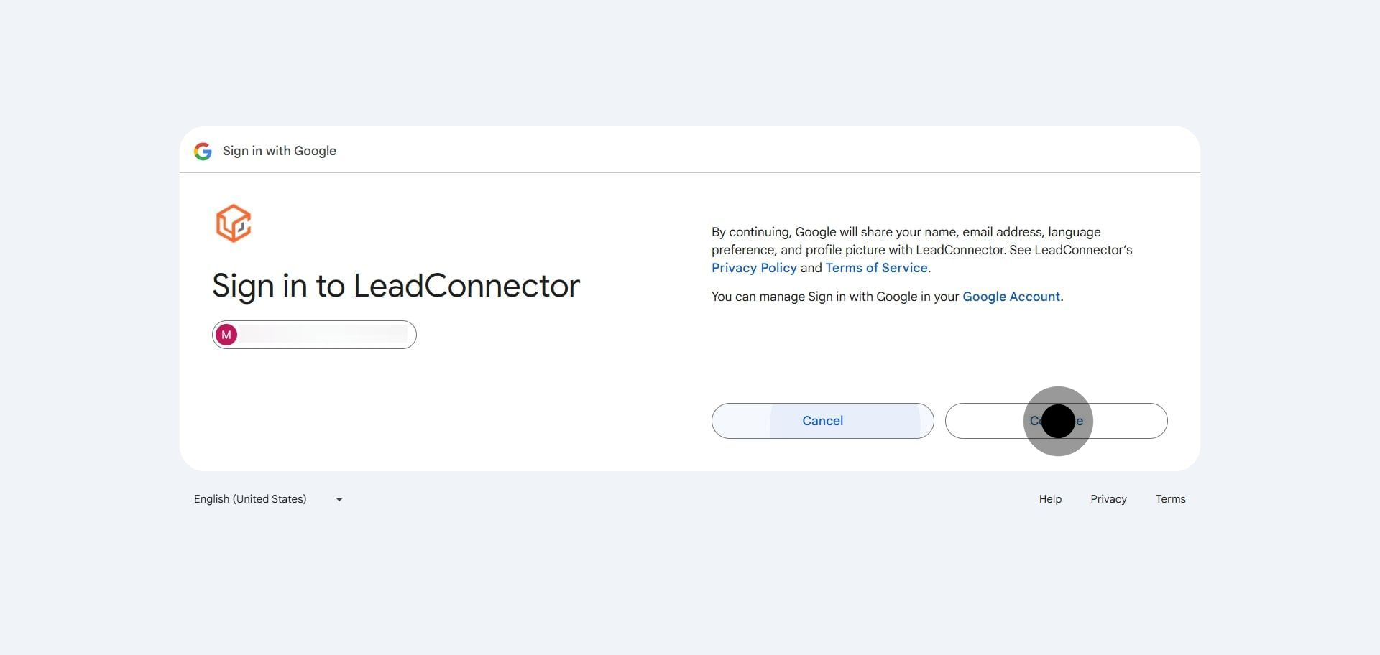Click the 'Sign in with Google' header text
The image size is (1380, 655).
tap(280, 151)
